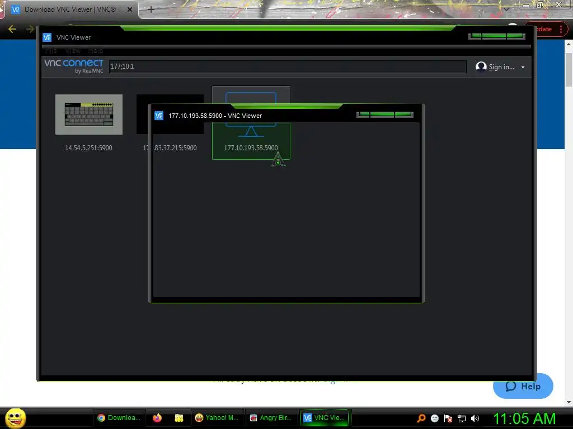This screenshot has height=429, width=573.
Task: Click the scrollbar up arrow on the page
Action: click(569, 44)
